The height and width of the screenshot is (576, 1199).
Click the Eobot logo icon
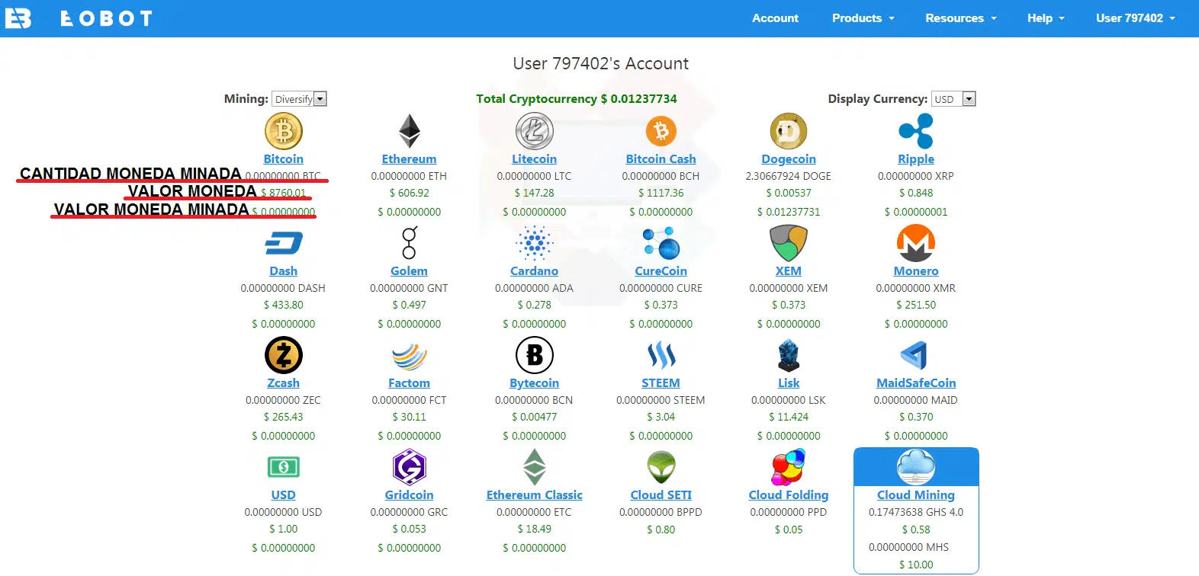coord(18,18)
